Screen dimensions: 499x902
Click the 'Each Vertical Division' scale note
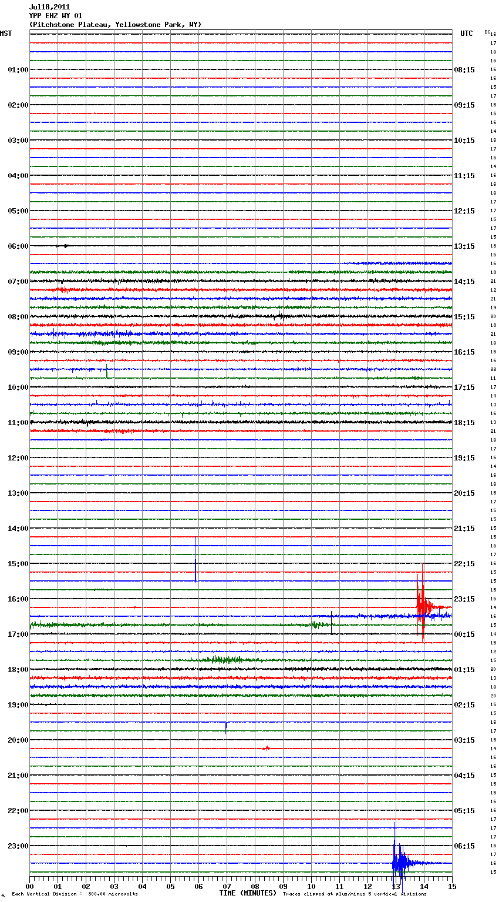(75, 894)
